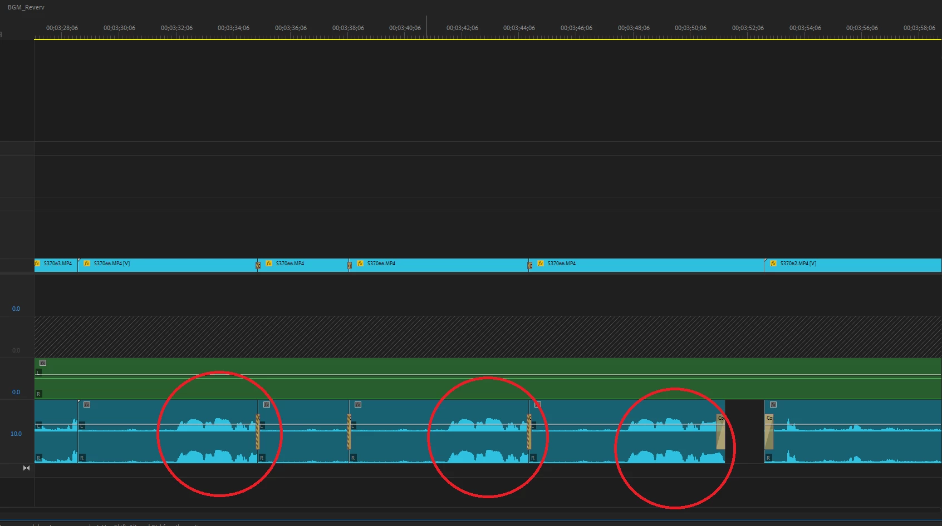Click the 00;03;56;06 timecode on the ruler

[862, 28]
